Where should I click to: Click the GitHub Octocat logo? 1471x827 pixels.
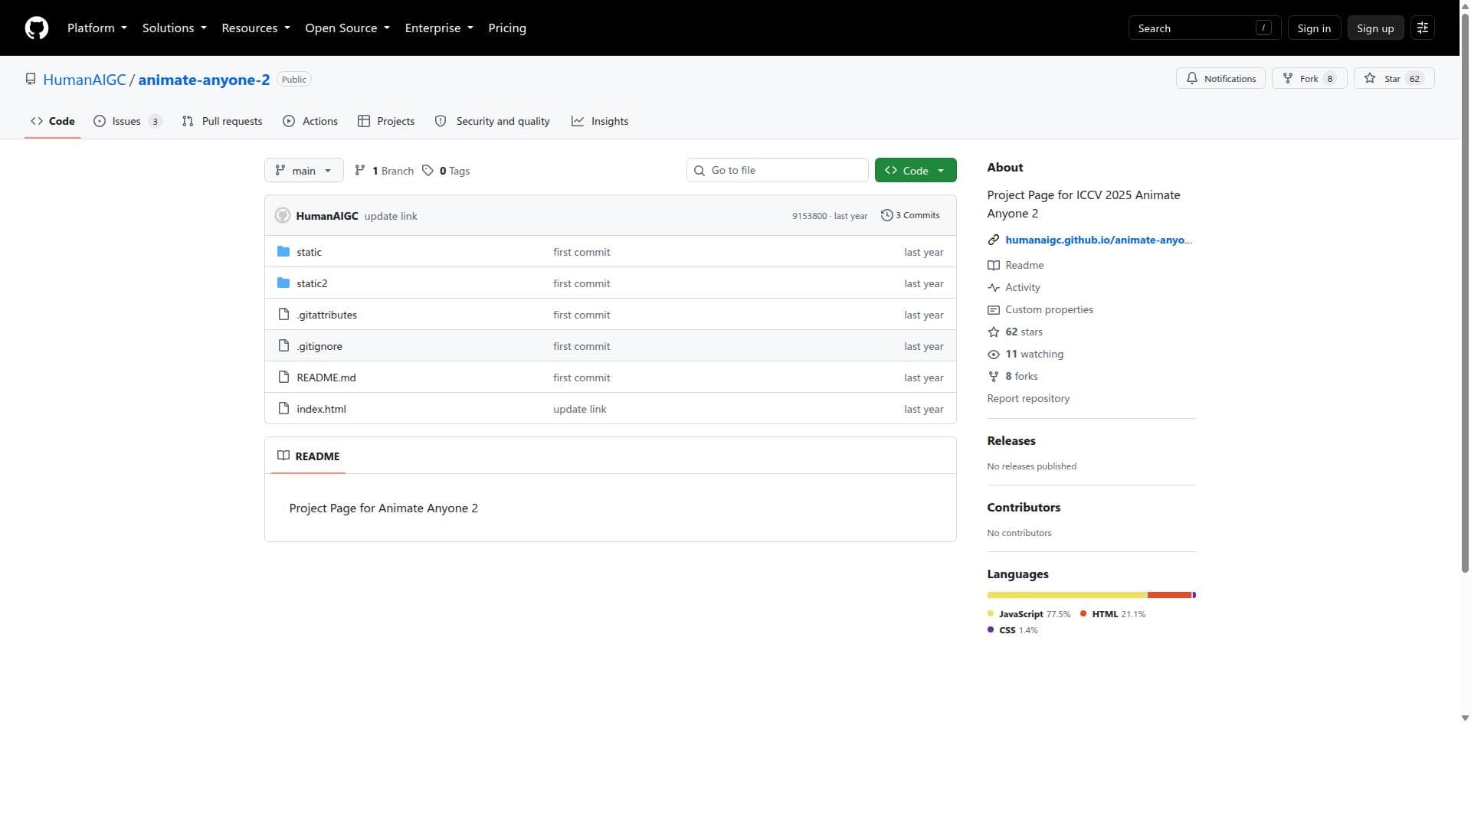pyautogui.click(x=37, y=28)
